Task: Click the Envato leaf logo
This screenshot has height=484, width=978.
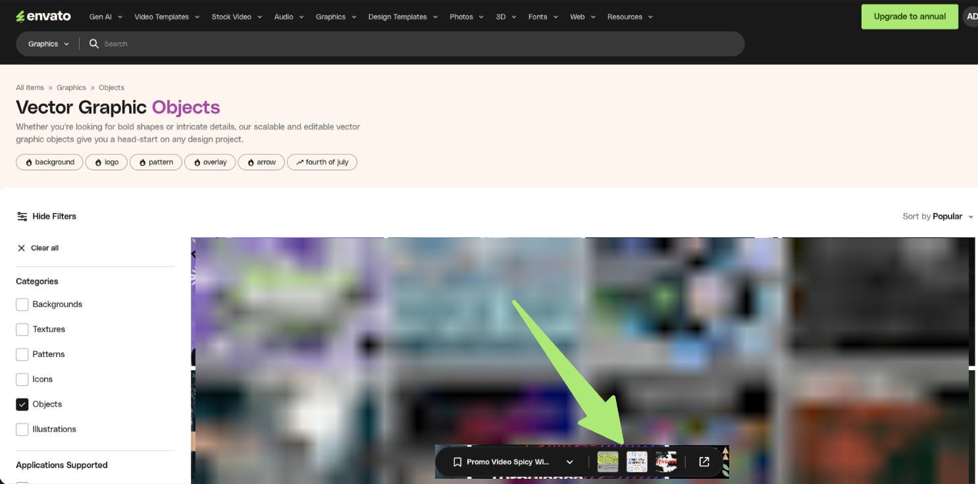Action: [x=22, y=15]
